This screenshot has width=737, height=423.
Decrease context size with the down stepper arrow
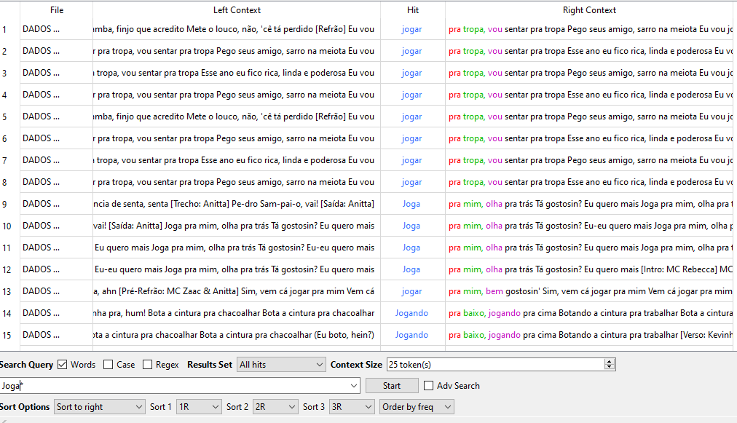coord(610,368)
